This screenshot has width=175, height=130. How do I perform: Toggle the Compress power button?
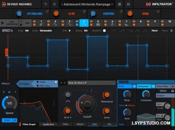coord(153,86)
